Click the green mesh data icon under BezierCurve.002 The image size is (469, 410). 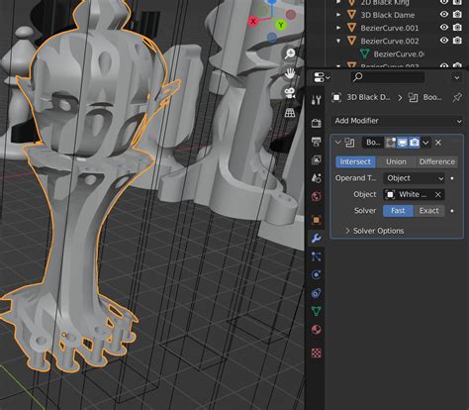(365, 53)
